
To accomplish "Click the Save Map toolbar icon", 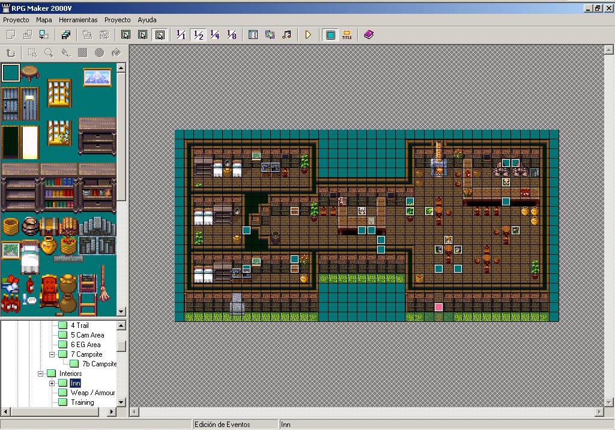I will pyautogui.click(x=87, y=35).
